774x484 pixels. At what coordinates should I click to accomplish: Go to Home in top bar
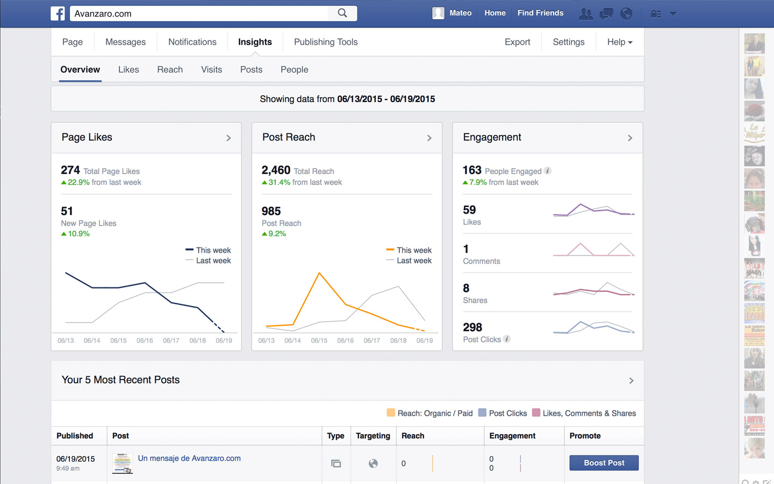pos(495,13)
